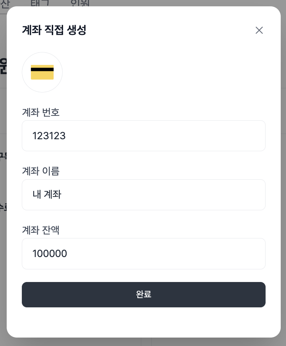Click the yellow bank card icon
Screen dimensions: 286x346
point(42,72)
